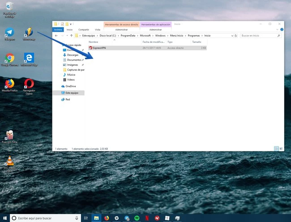This screenshot has width=291, height=222.
Task: Open Navegador Opera desktop shortcut
Action: 30,84
